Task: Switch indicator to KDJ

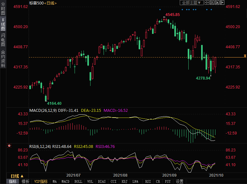Action: click(x=124, y=181)
